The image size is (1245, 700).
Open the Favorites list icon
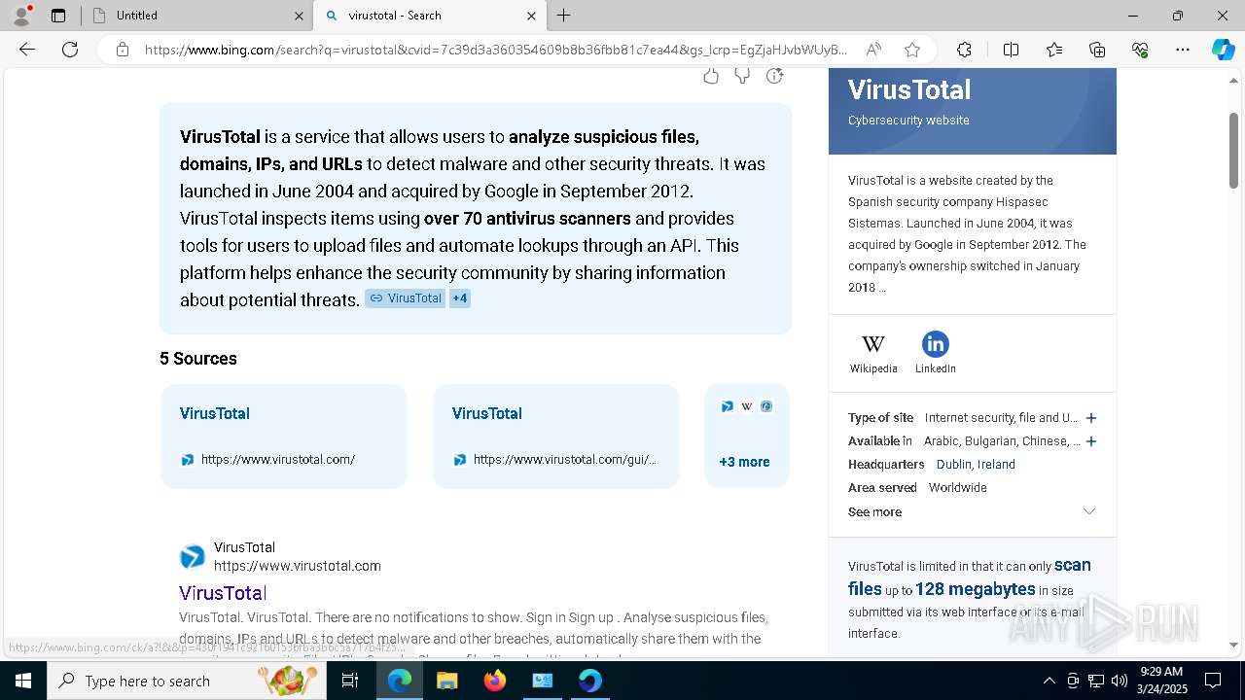tap(1054, 50)
